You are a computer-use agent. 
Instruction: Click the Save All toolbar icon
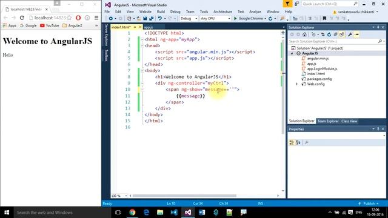tap(151, 19)
